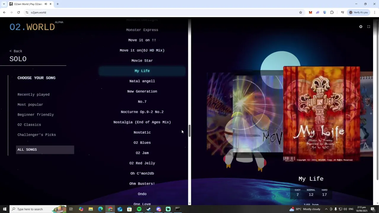Select the song 'Monster Express'
This screenshot has height=213, width=379.
[x=142, y=30]
